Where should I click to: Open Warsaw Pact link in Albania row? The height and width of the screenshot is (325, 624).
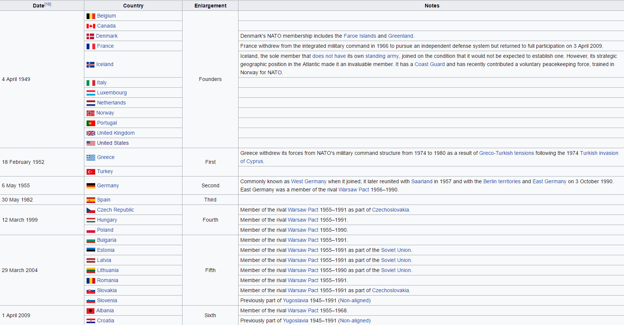click(x=303, y=310)
